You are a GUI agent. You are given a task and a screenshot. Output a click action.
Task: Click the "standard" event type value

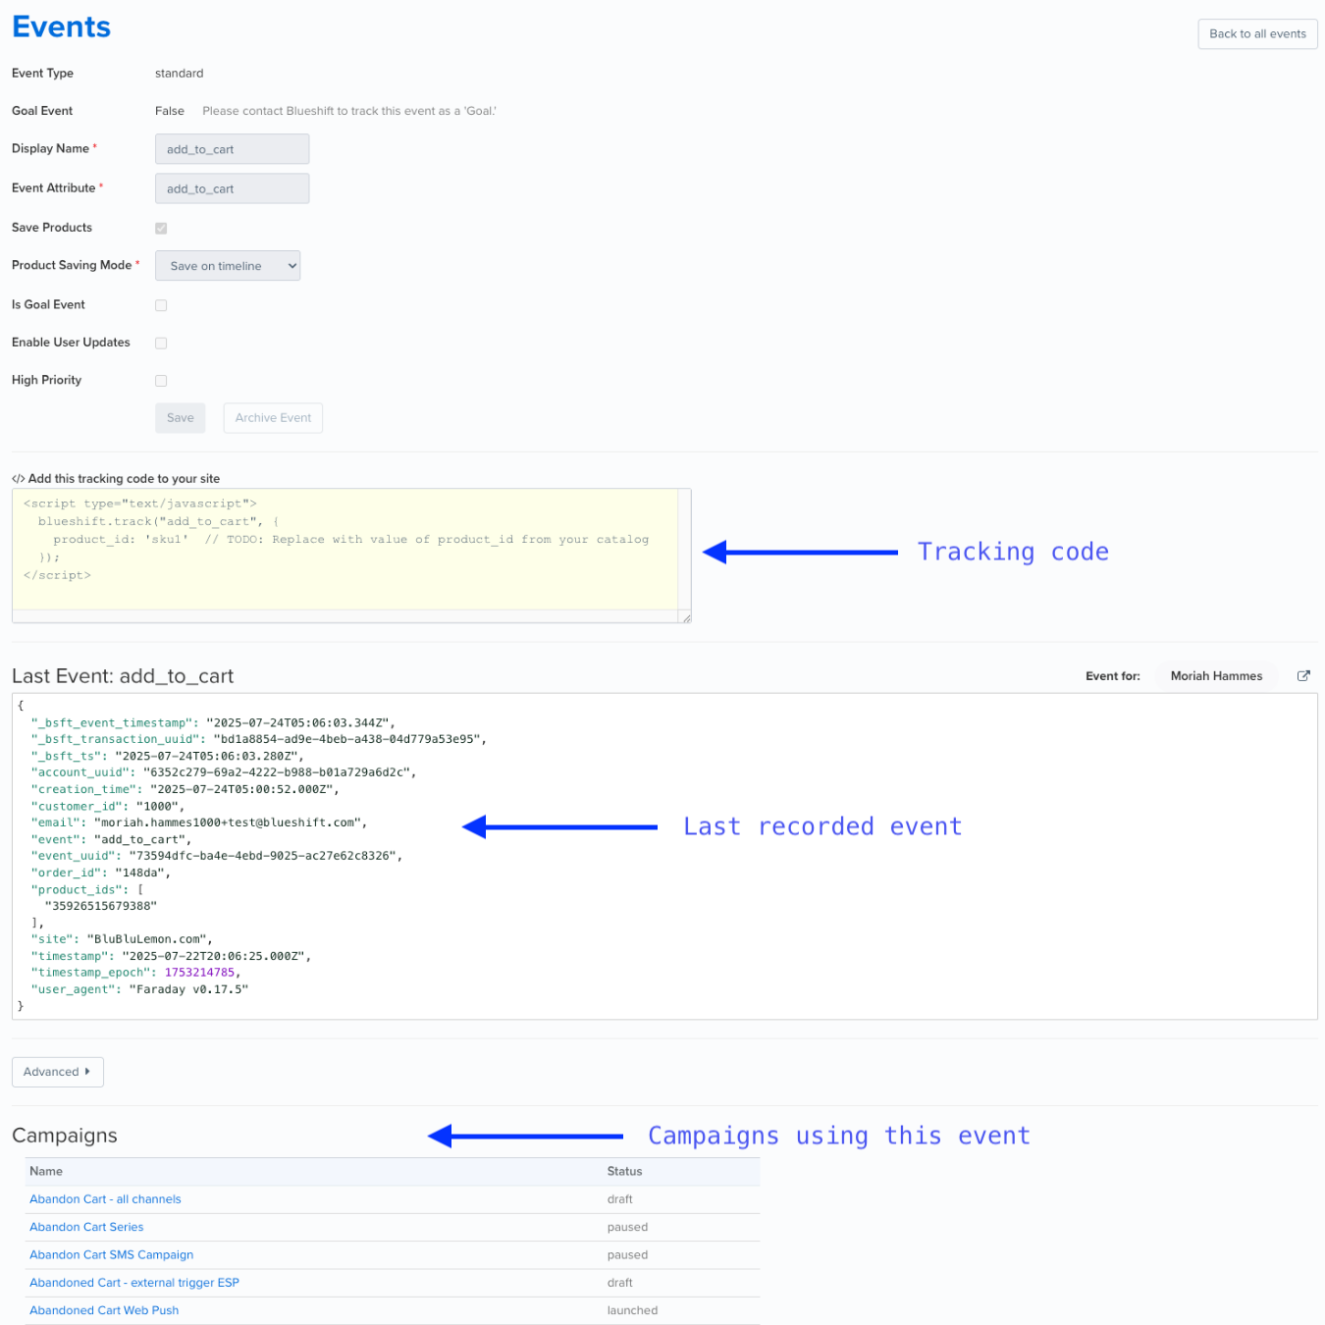pyautogui.click(x=180, y=74)
